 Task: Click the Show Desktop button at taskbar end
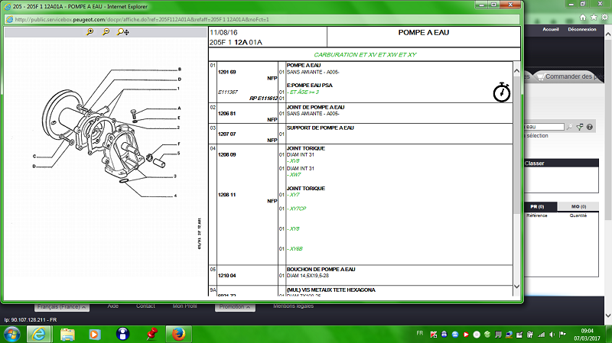[x=609, y=335]
